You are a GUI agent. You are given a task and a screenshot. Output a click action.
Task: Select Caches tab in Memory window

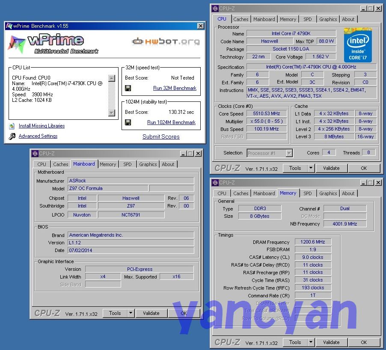(241, 193)
